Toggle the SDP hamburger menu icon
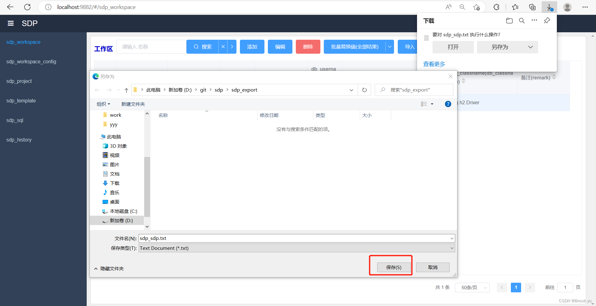Image resolution: width=596 pixels, height=306 pixels. [x=11, y=23]
